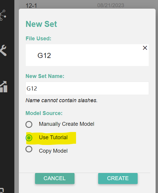
Task: Click the 'Name cannot contain slashes' hint
Action: (x=62, y=100)
